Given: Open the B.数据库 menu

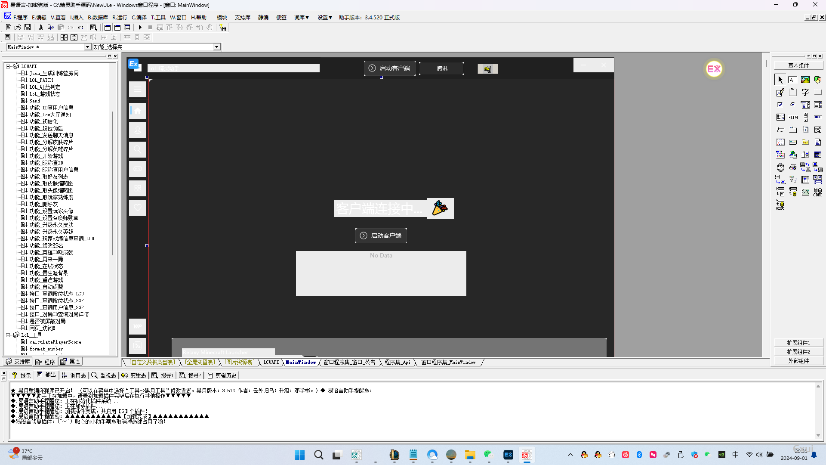Looking at the screenshot, I should pyautogui.click(x=98, y=18).
